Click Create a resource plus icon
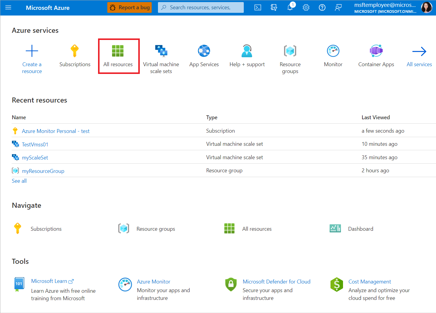Screen dimensions: 436x313 click(32, 51)
